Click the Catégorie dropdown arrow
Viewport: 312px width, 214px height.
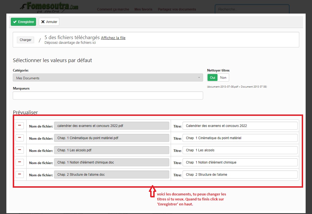(x=199, y=78)
